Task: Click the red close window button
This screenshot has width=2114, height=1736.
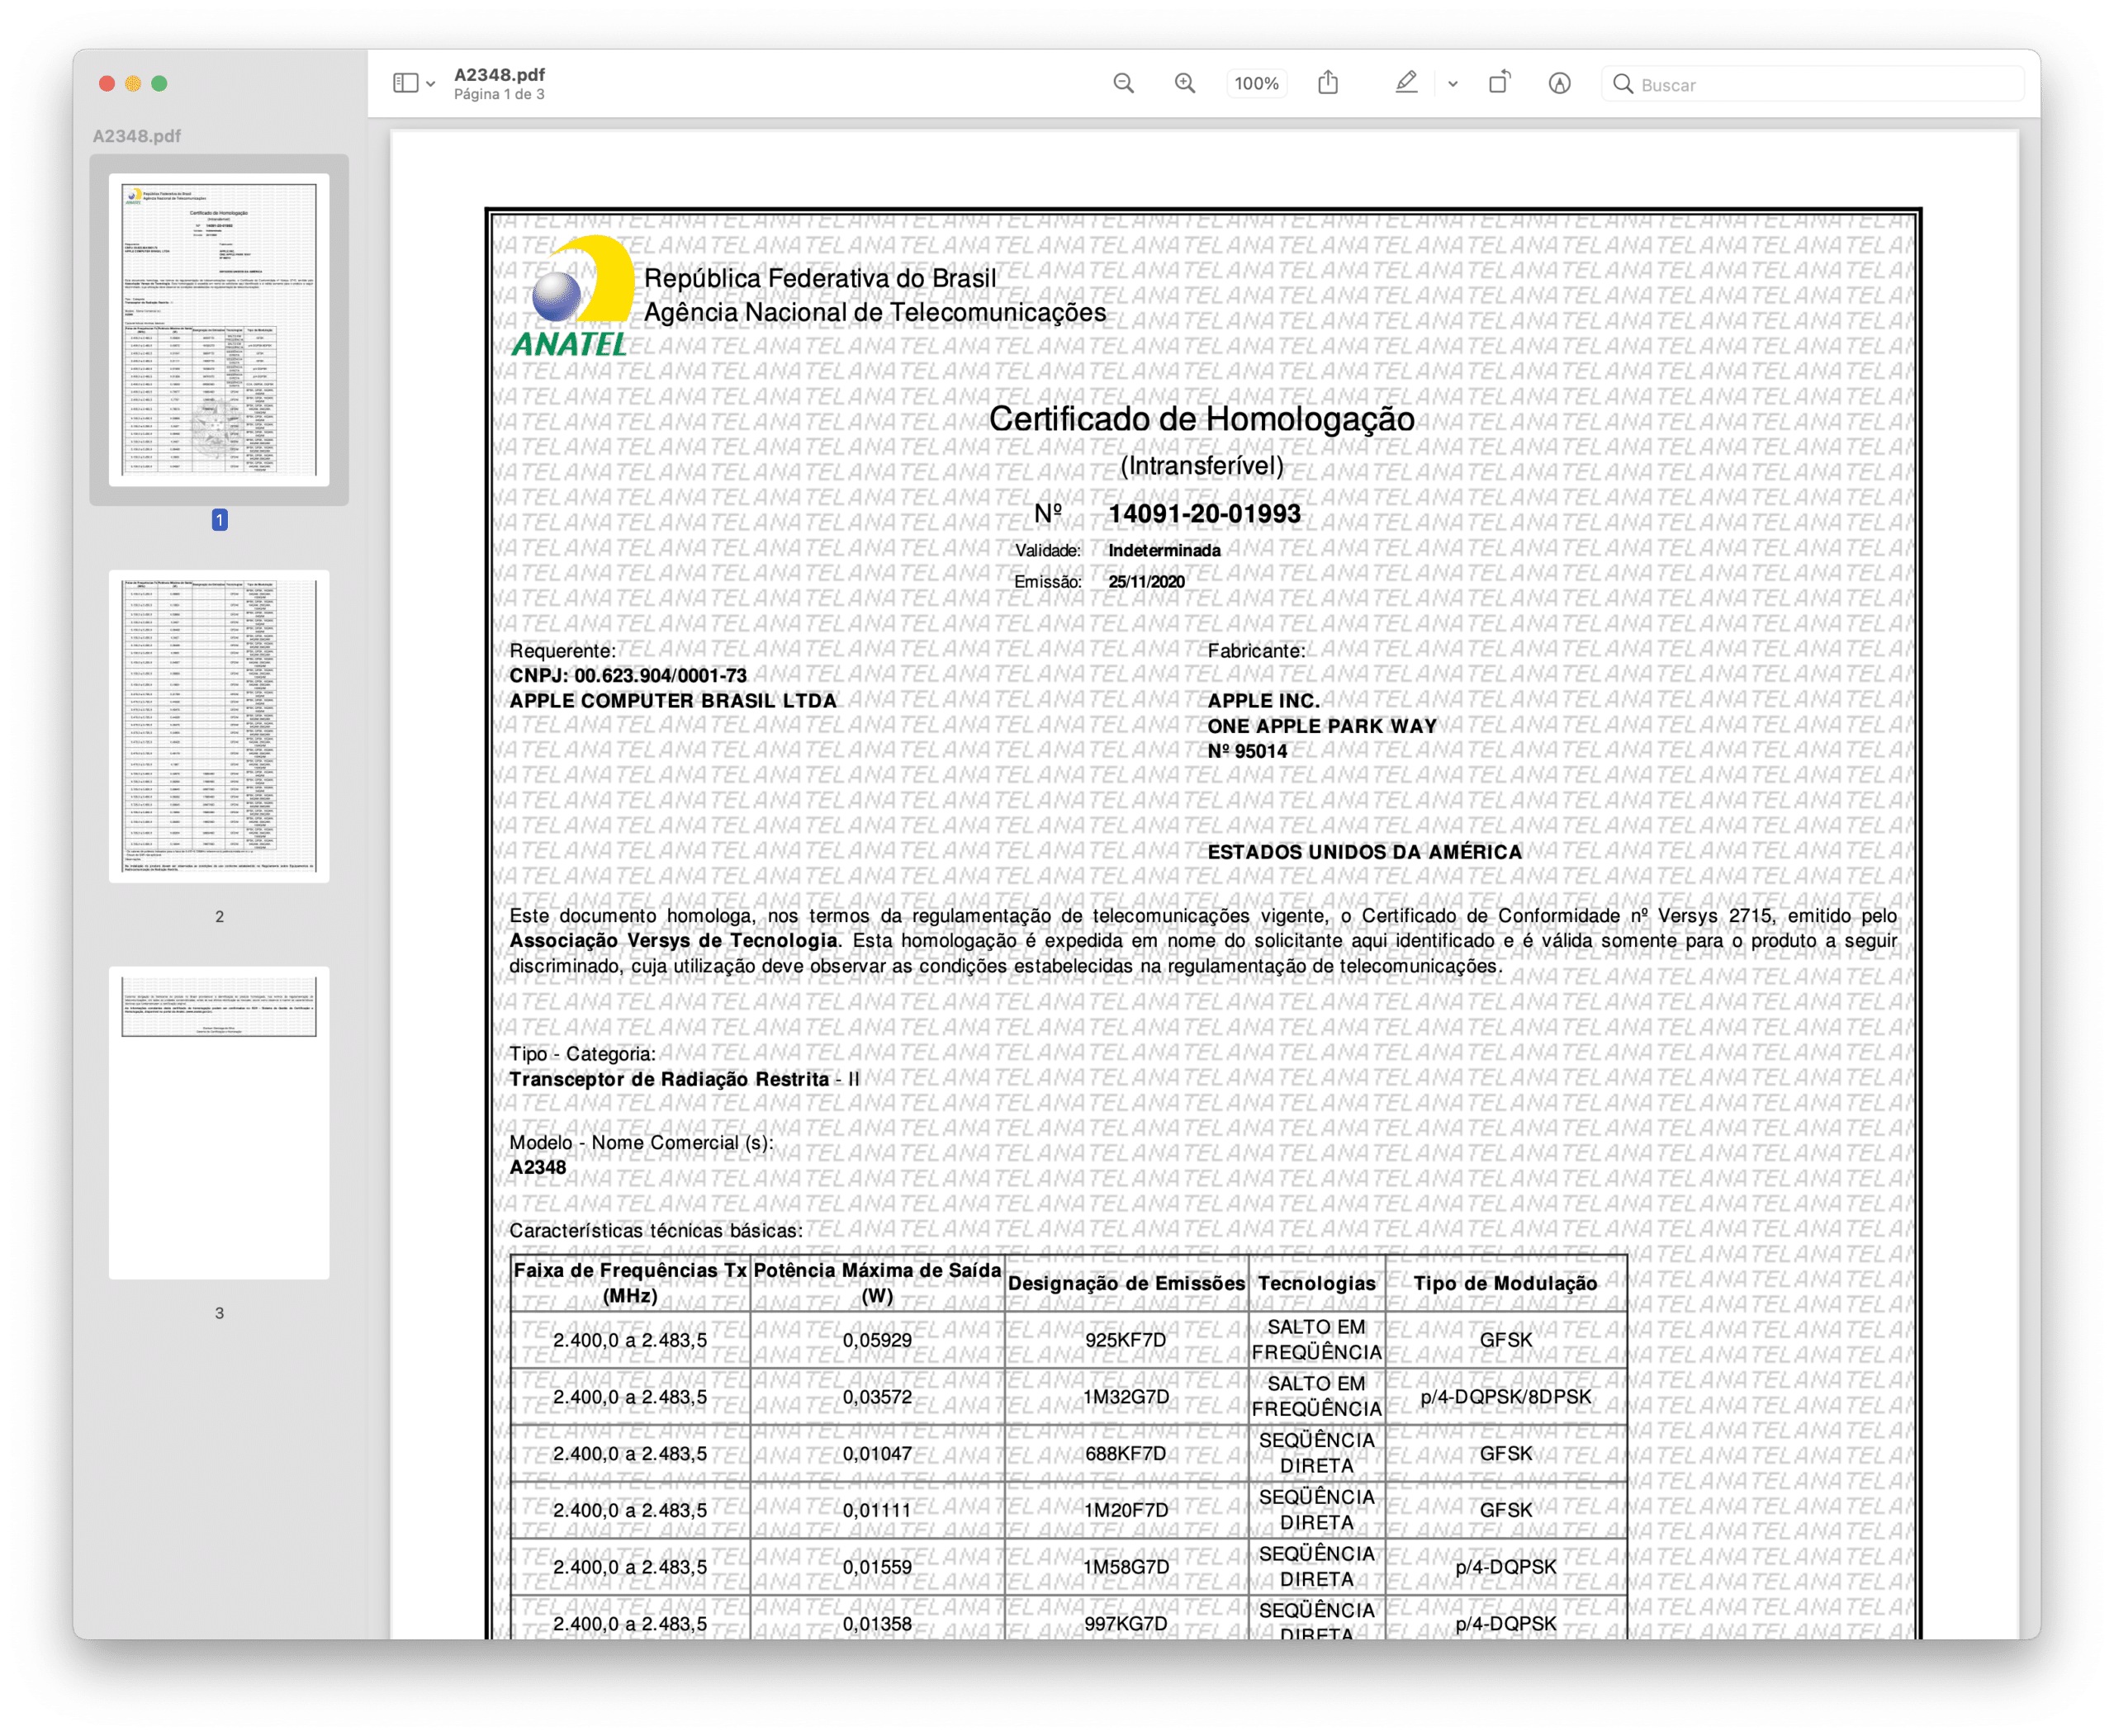Action: click(x=107, y=84)
